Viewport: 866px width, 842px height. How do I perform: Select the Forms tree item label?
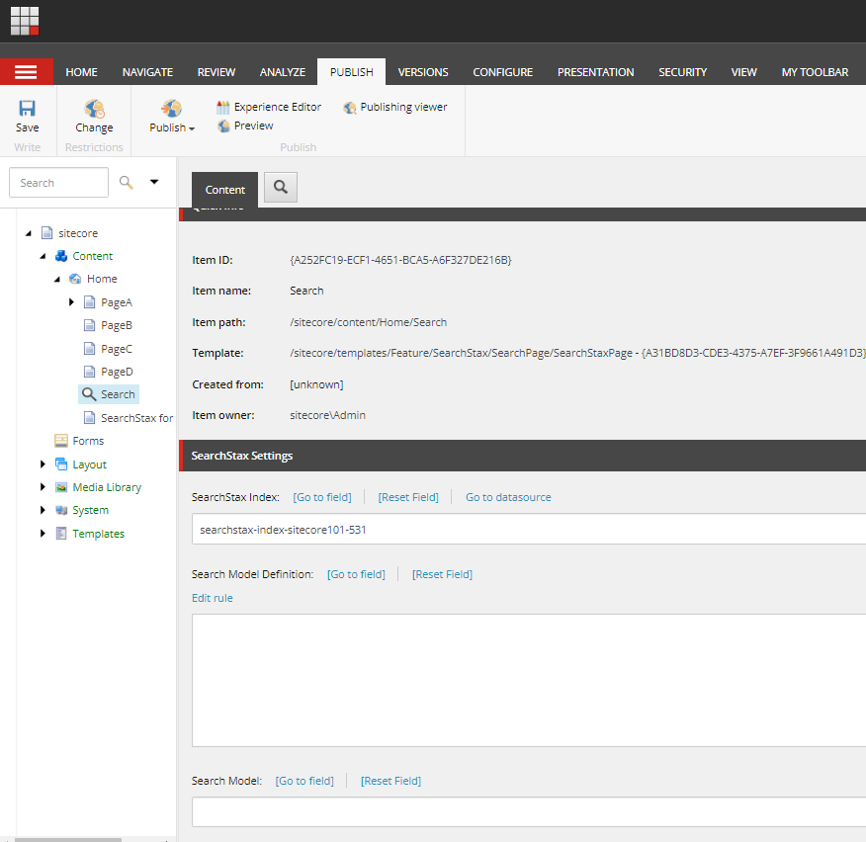88,441
